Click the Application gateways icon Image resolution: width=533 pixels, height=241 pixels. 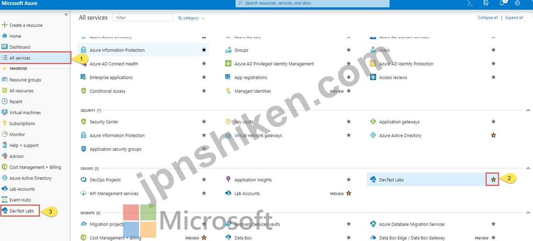click(373, 122)
